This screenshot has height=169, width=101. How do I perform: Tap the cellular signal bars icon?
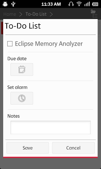point(87,4)
